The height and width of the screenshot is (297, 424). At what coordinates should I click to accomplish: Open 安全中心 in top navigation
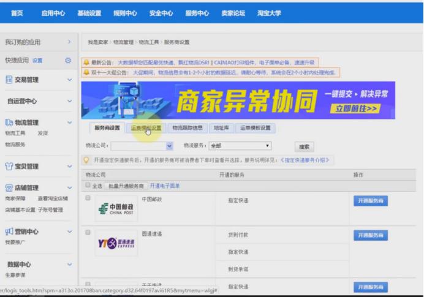point(161,13)
